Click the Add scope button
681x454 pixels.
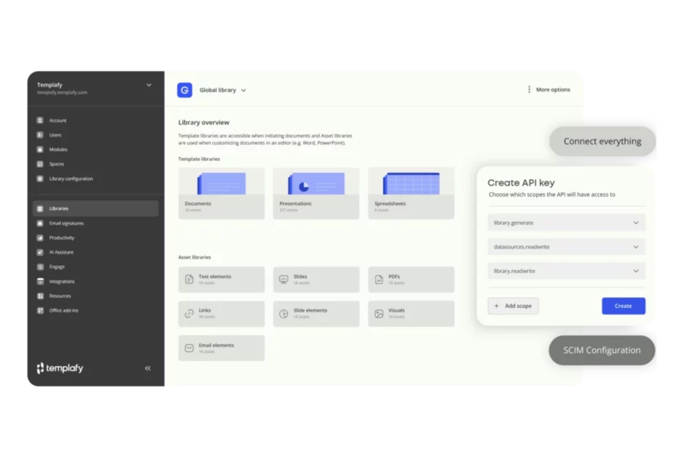point(513,306)
